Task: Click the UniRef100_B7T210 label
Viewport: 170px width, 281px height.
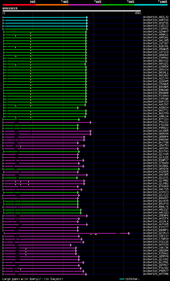Action: point(156,119)
